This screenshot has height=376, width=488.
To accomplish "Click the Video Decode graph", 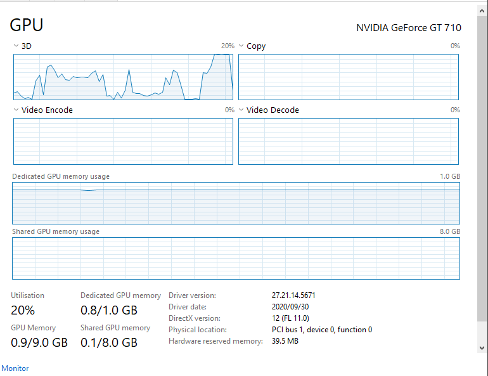I will [349, 141].
